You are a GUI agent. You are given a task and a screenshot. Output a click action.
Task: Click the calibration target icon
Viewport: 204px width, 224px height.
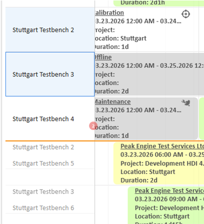(185, 14)
